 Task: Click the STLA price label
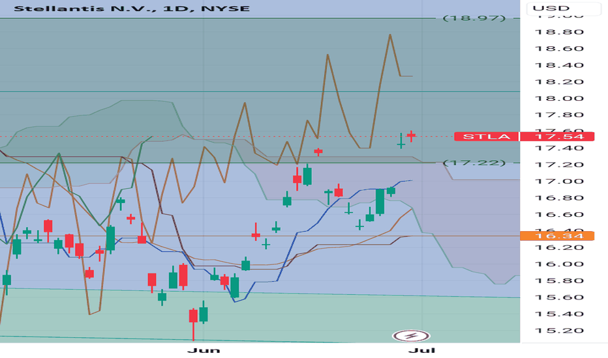pyautogui.click(x=487, y=137)
